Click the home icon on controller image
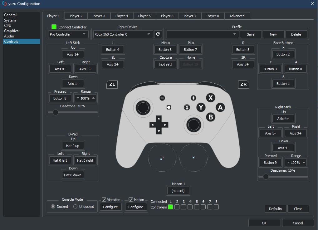This screenshot has height=230, width=318. click(x=187, y=107)
